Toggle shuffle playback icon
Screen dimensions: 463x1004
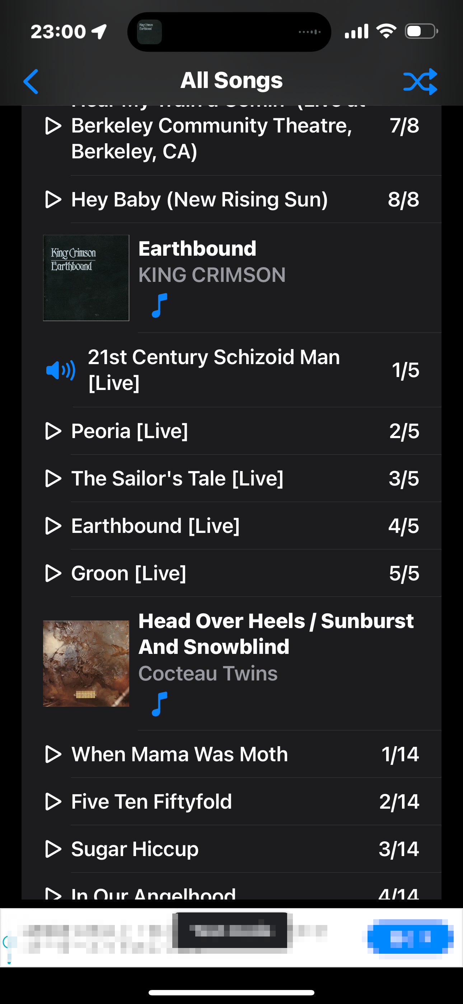point(420,82)
